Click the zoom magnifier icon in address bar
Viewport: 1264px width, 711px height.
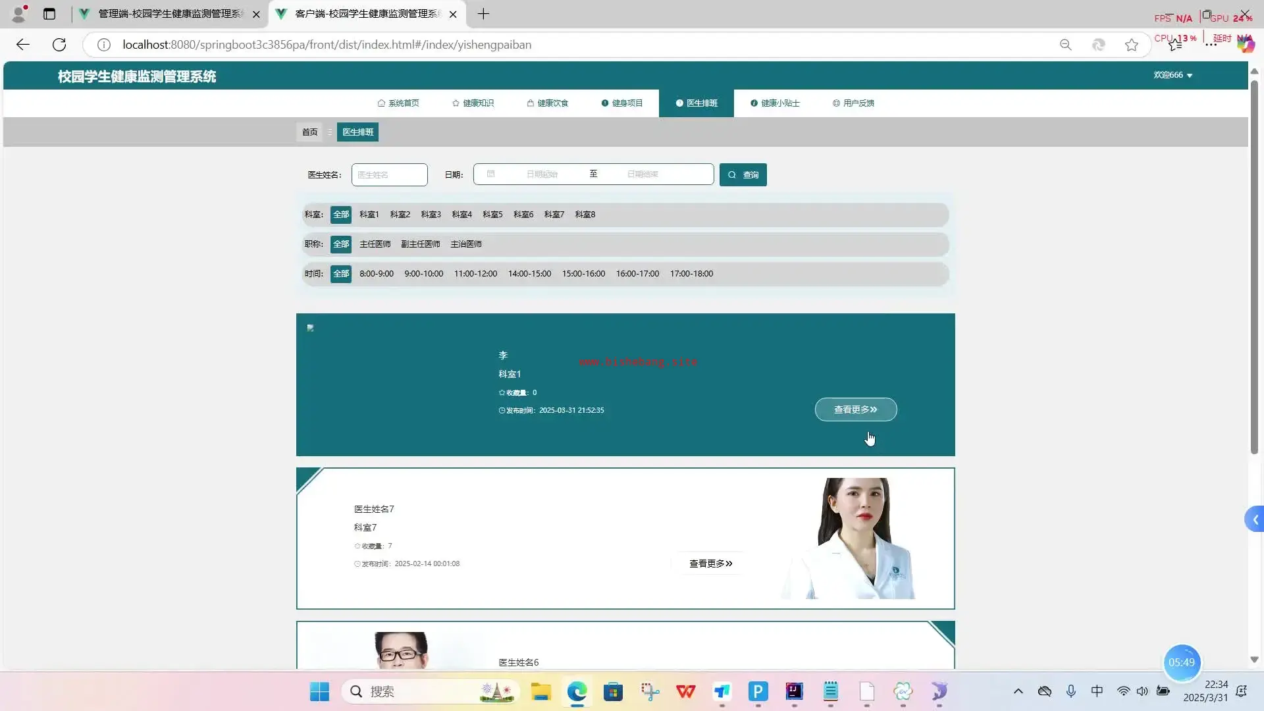pos(1065,45)
